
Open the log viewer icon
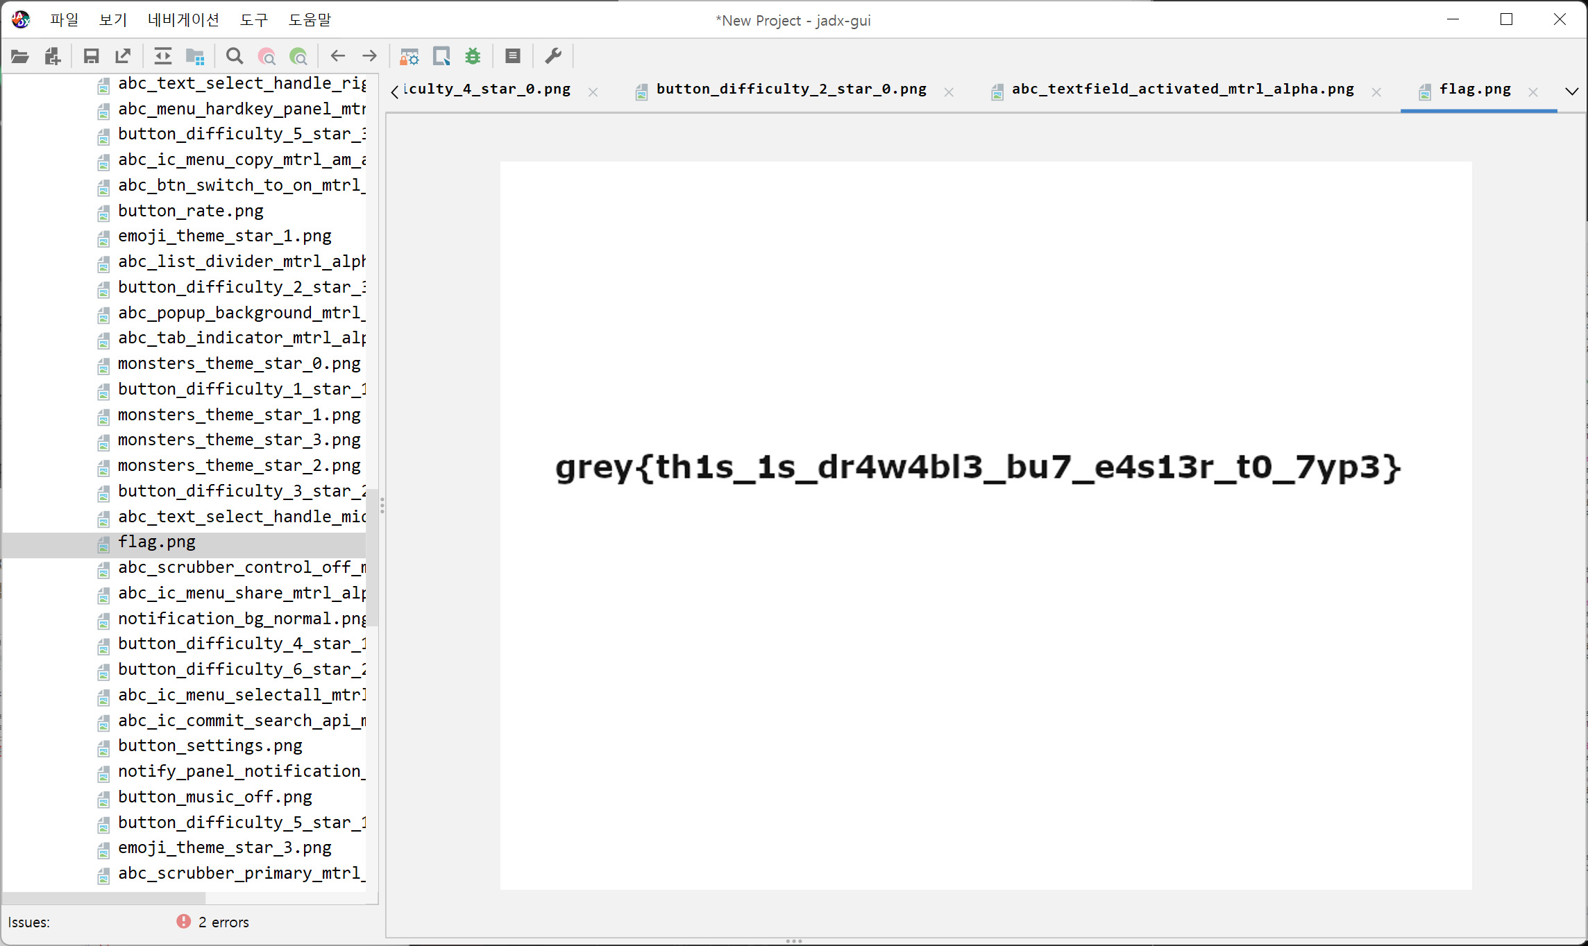tap(513, 56)
